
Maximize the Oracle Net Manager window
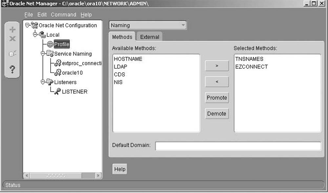coord(314,3)
